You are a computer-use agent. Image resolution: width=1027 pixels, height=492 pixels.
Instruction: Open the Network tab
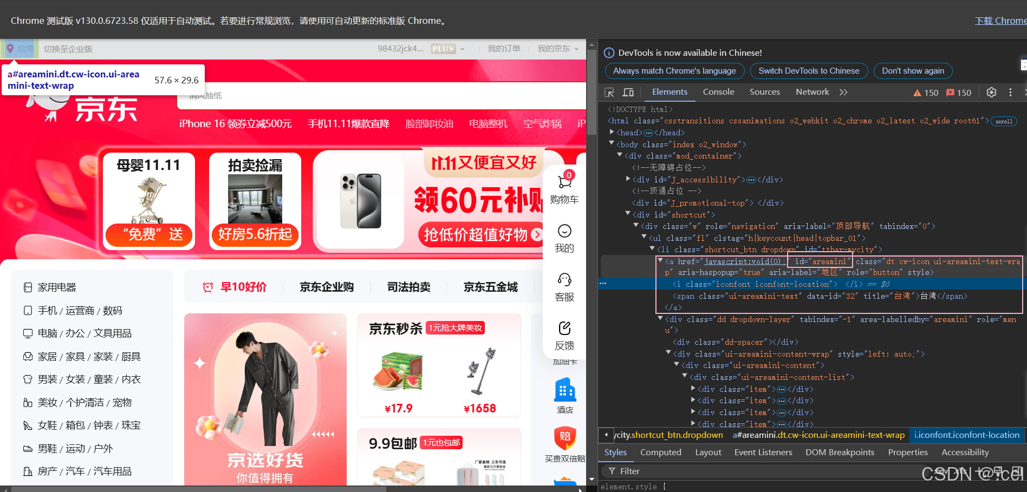tap(812, 92)
